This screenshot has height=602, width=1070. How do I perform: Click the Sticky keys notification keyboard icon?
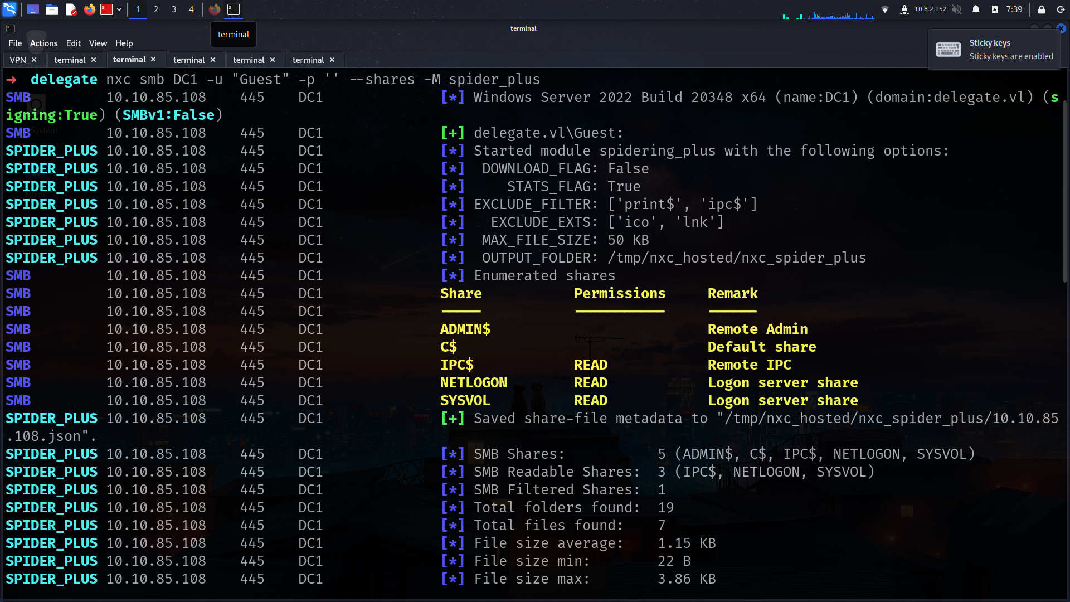948,50
